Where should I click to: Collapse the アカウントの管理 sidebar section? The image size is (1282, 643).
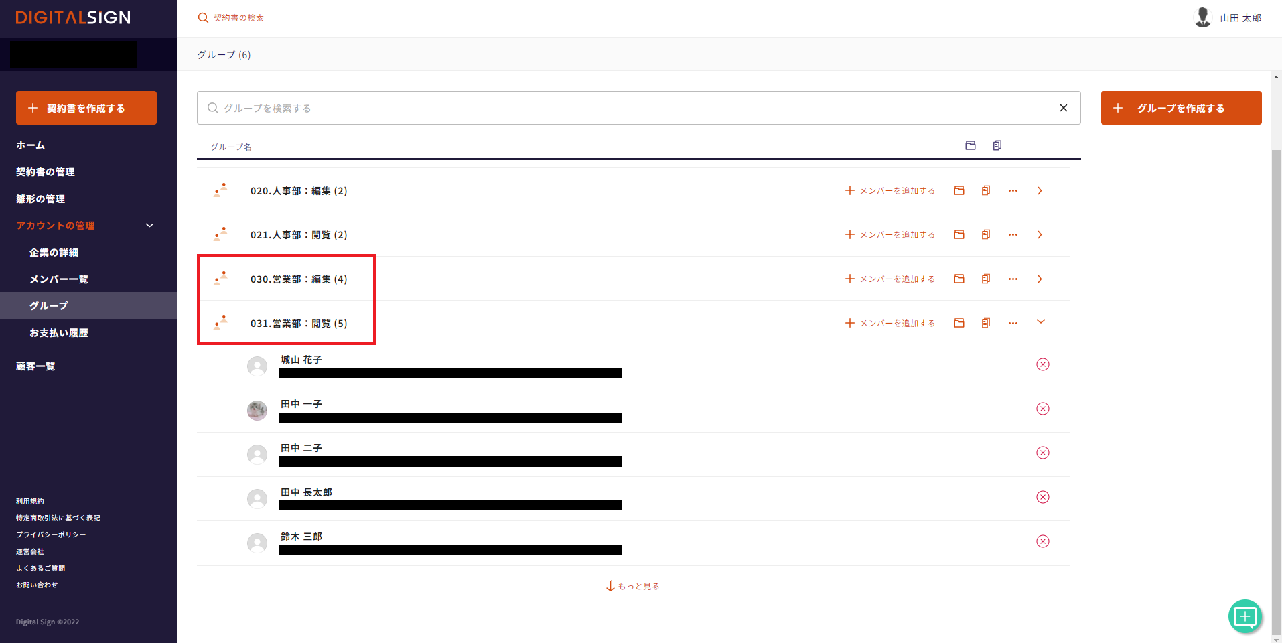(150, 226)
